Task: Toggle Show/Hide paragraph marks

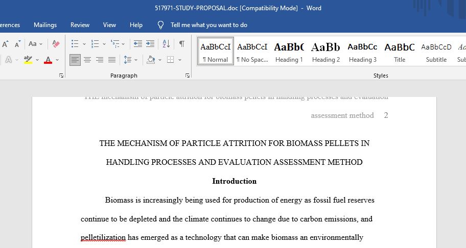Action: click(181, 44)
